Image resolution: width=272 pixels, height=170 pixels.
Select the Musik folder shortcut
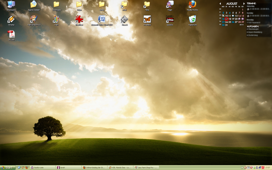pyautogui.click(x=125, y=6)
